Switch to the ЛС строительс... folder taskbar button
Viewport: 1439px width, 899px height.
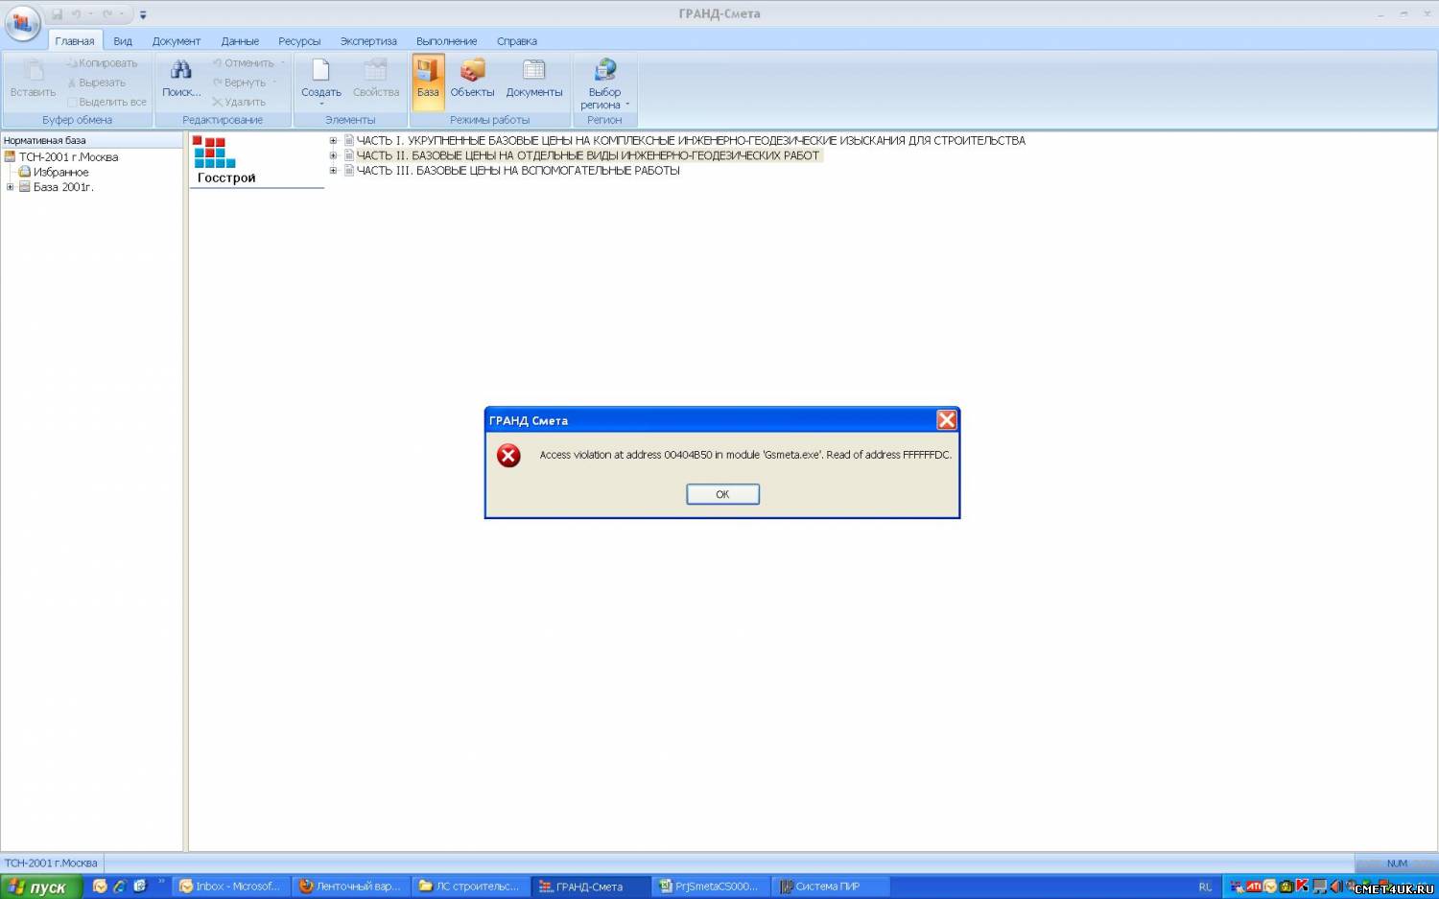(x=470, y=887)
